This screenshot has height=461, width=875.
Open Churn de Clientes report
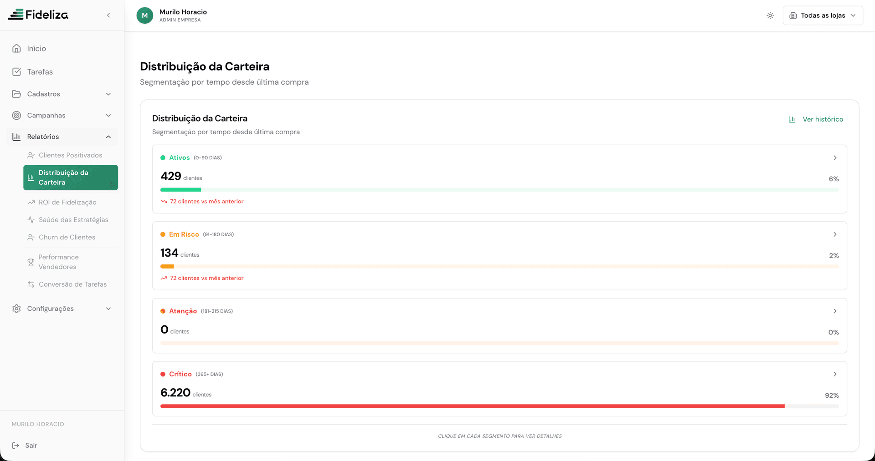[x=67, y=238]
